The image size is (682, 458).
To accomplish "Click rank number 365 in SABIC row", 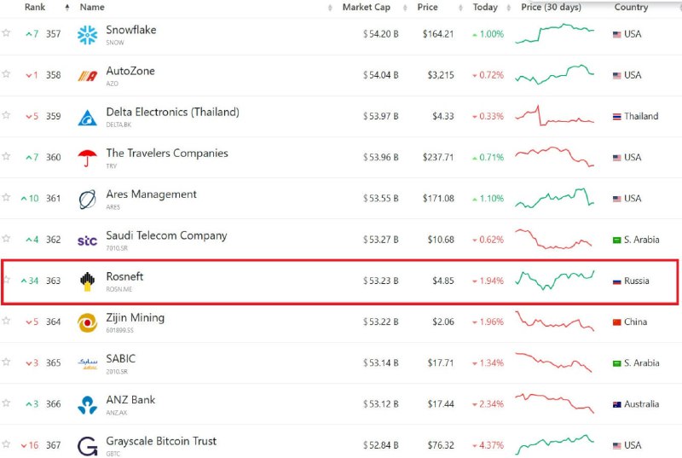I will click(x=53, y=363).
